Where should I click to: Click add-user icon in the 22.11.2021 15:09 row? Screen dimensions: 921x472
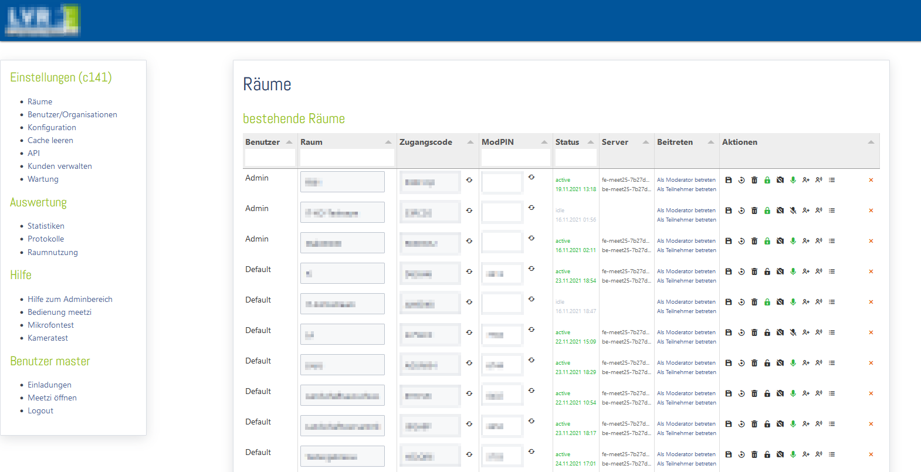pos(806,332)
